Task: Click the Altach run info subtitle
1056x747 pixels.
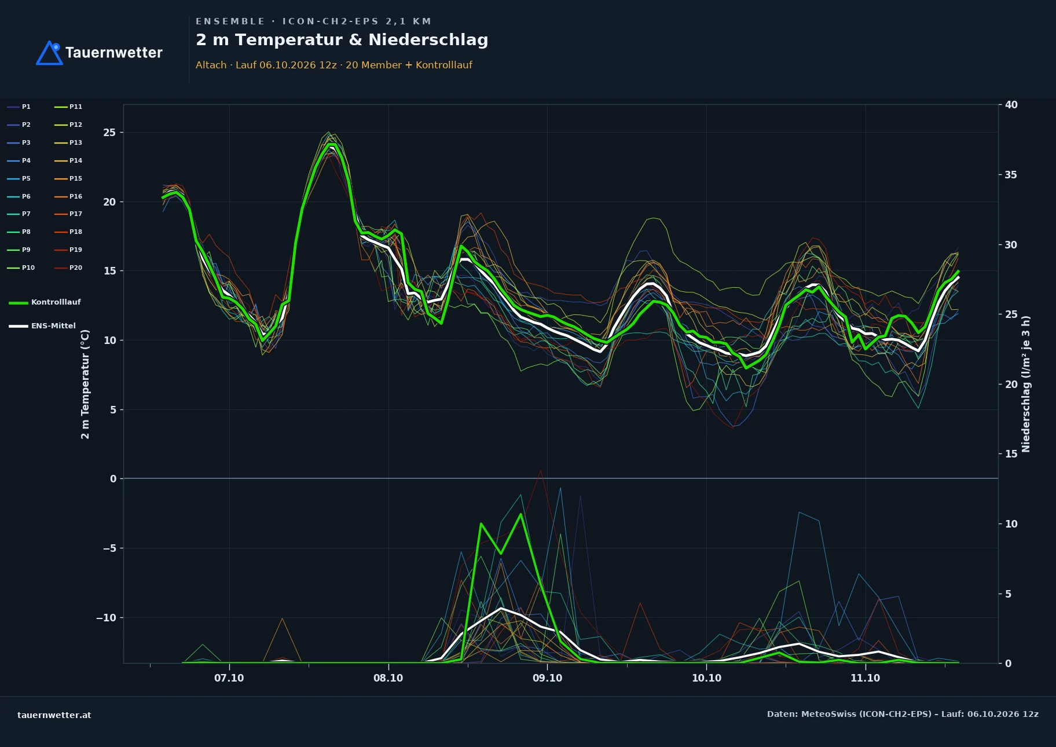Action: (x=333, y=65)
